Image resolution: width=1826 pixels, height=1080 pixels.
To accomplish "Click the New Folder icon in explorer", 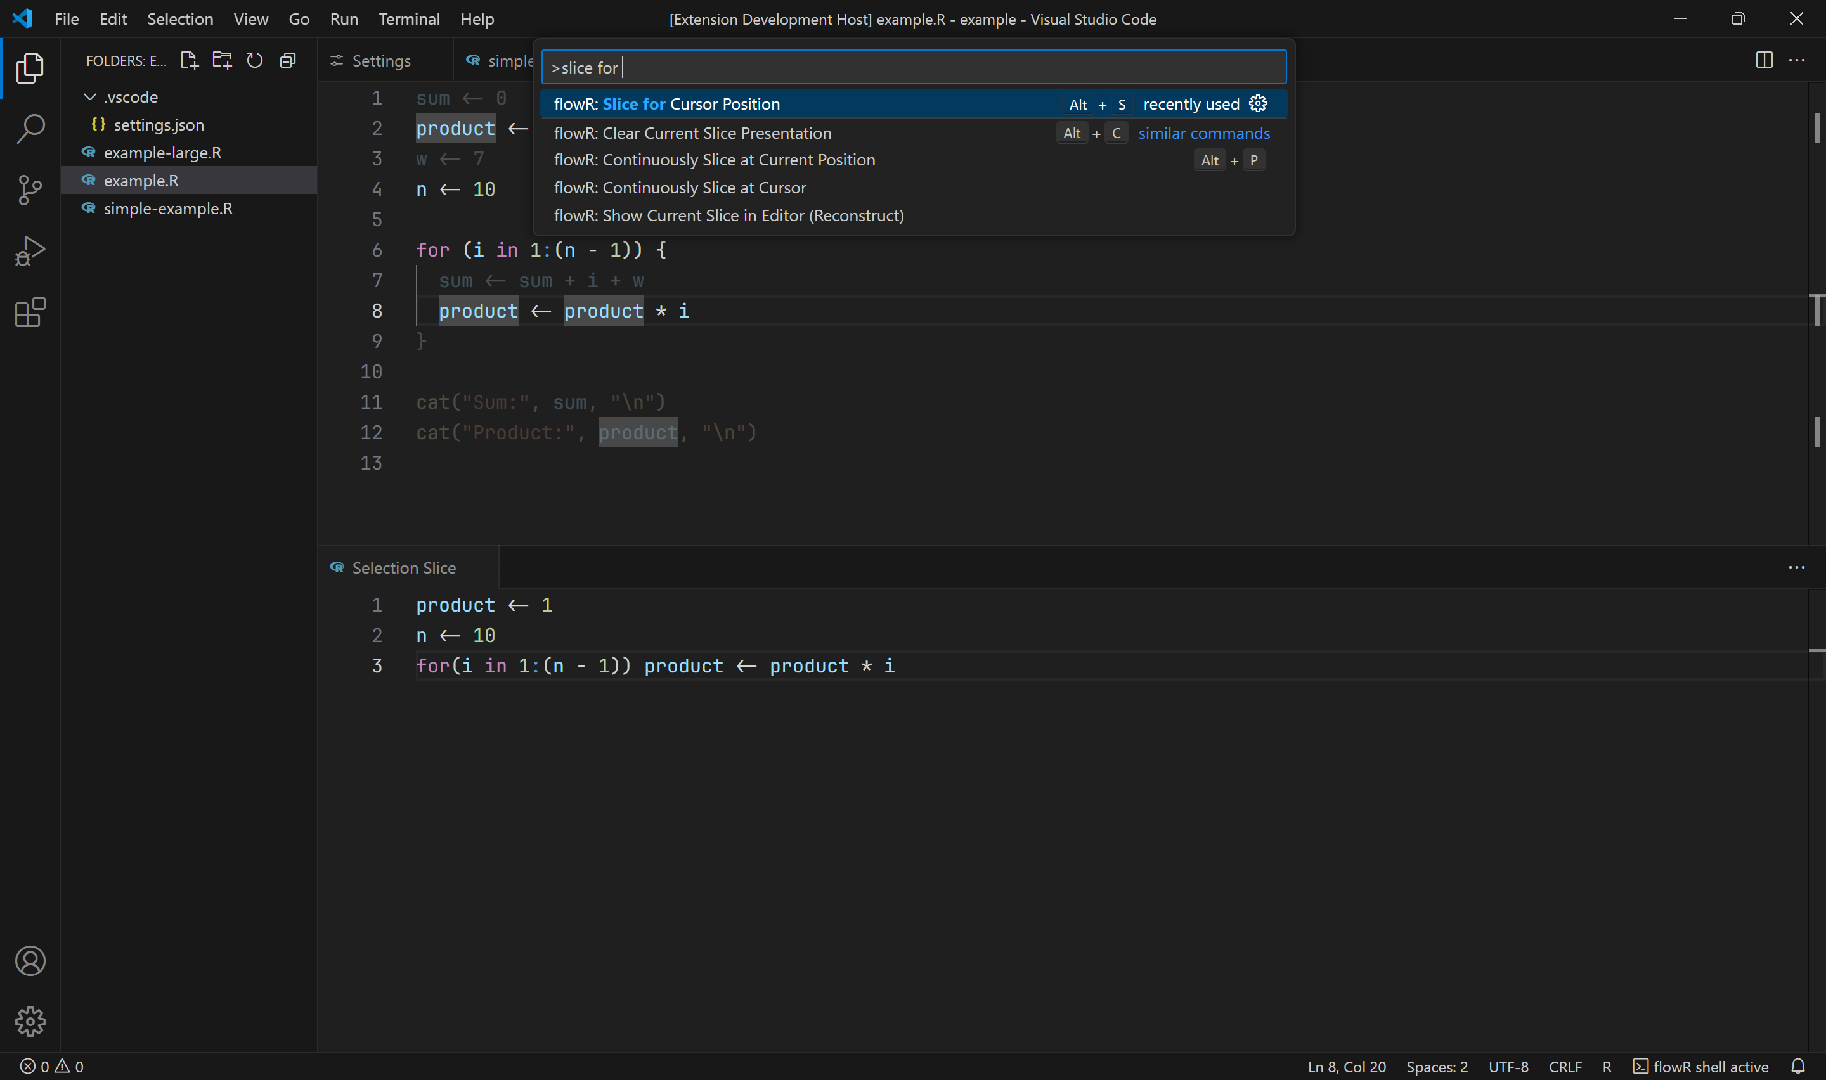I will pyautogui.click(x=222, y=60).
